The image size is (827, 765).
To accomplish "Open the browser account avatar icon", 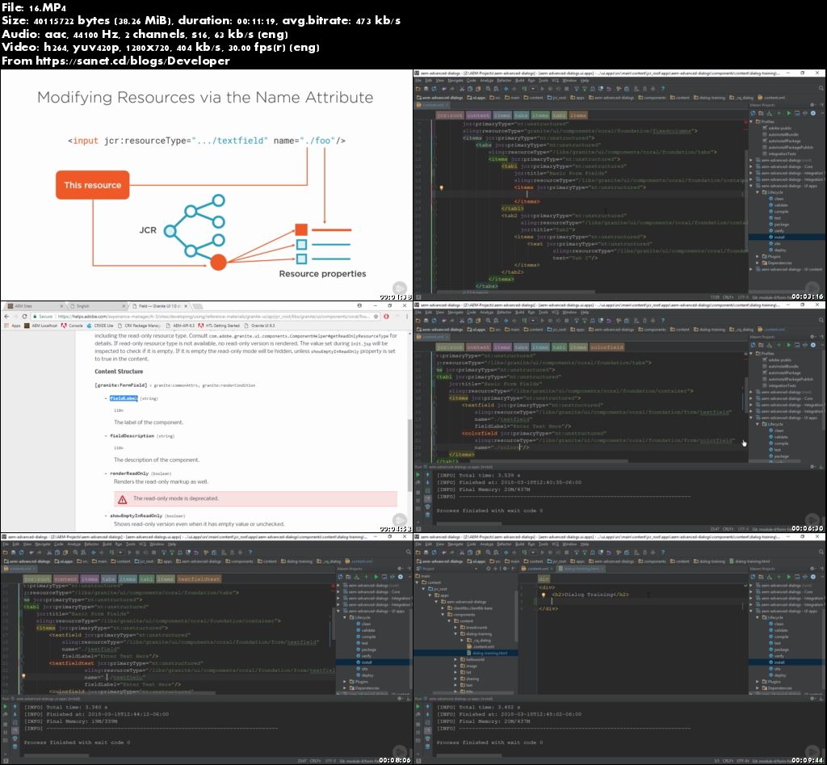I will (x=359, y=305).
